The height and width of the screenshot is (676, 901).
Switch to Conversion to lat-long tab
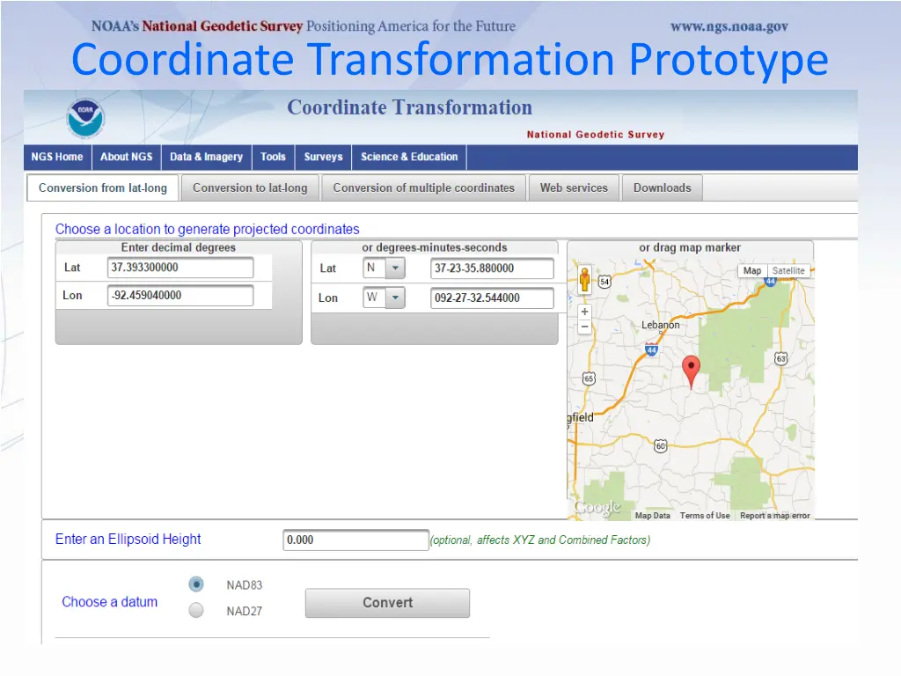tap(250, 188)
